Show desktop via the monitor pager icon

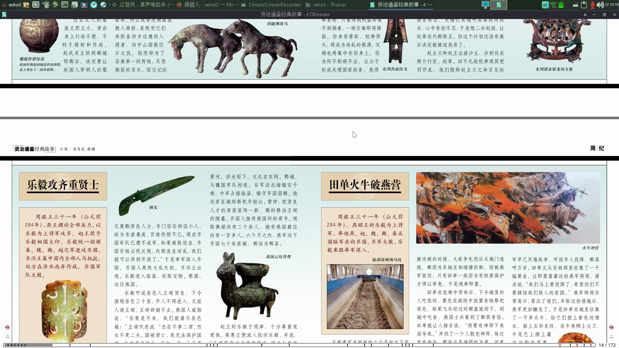[x=485, y=5]
